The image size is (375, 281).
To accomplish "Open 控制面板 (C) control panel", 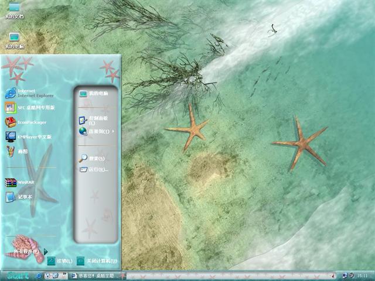I will 94,120.
